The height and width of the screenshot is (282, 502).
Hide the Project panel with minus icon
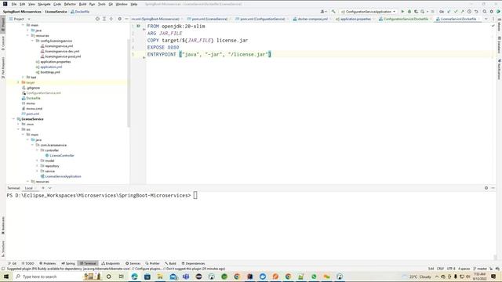(x=126, y=19)
